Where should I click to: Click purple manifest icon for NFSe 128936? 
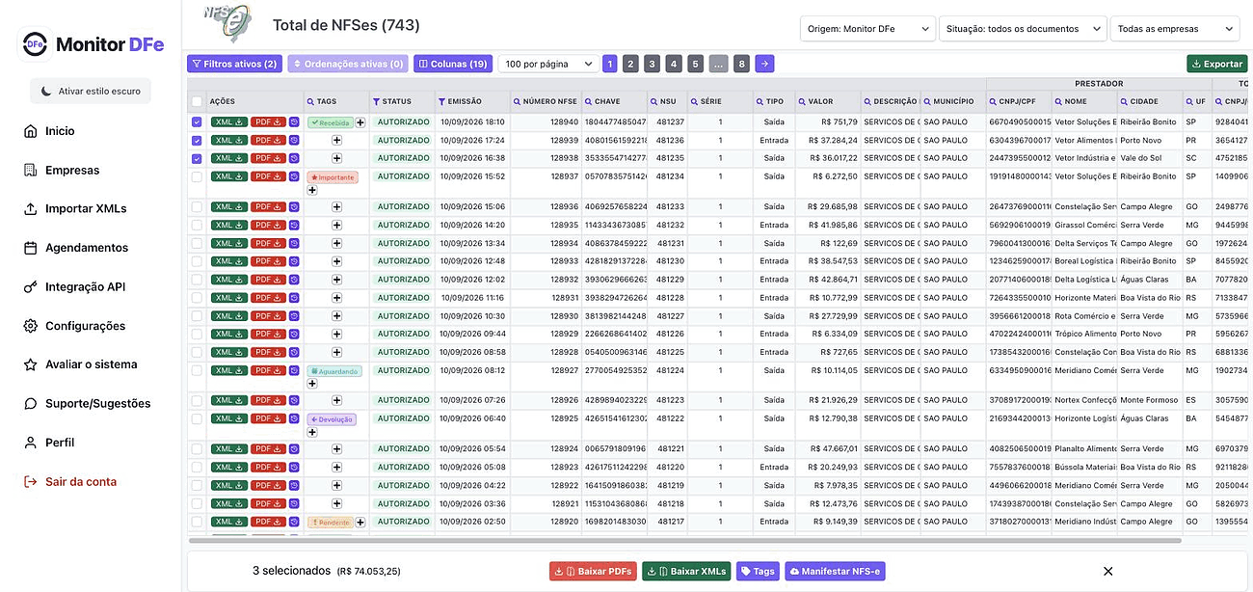(294, 207)
